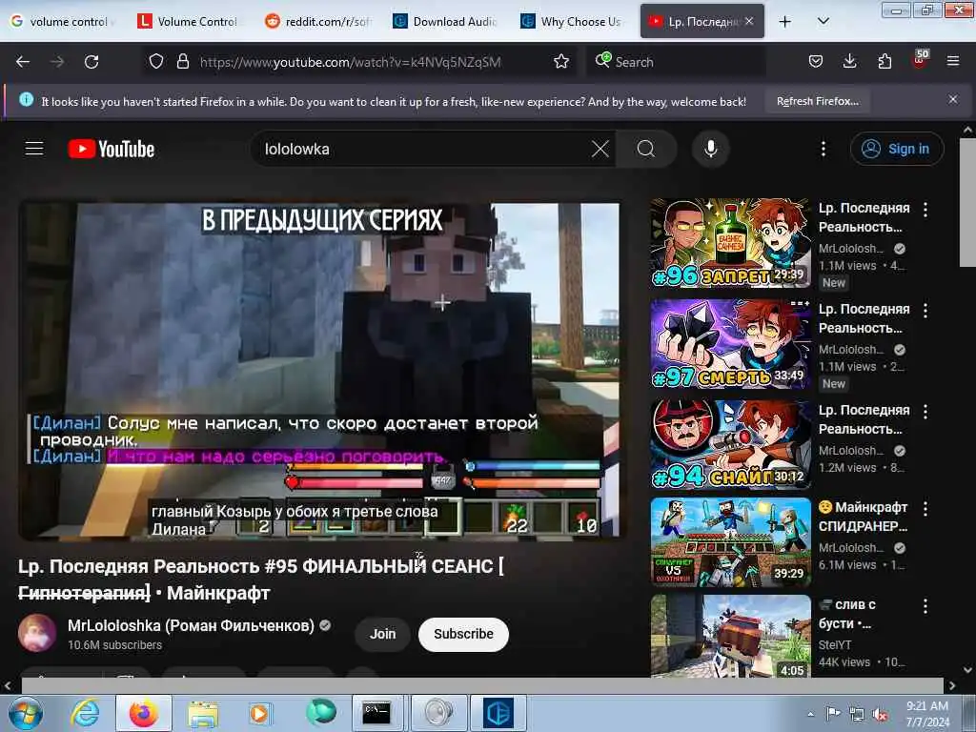The image size is (976, 732).
Task: Click the main video player
Action: (x=319, y=371)
